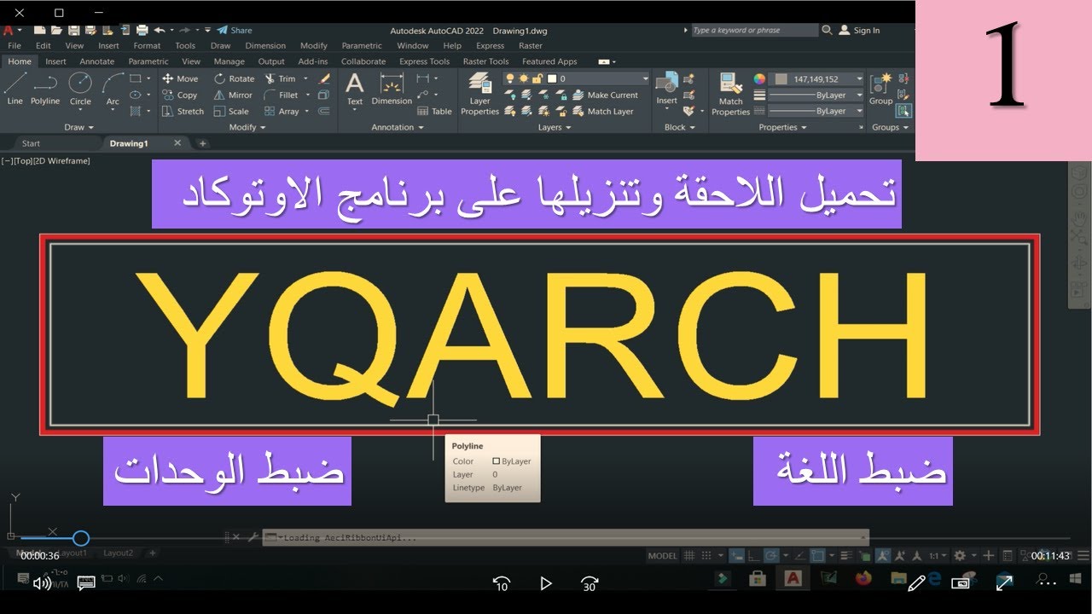Insert a Table from Annotation panel

click(434, 111)
